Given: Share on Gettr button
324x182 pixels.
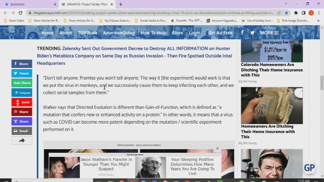Looking at the screenshot, I should pos(22,102).
